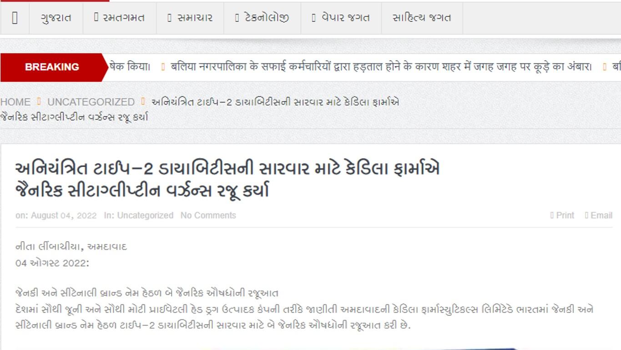Click bullet icon before बलिया नगरपालिका headline
Image resolution: width=621 pixels, height=350 pixels.
163,67
